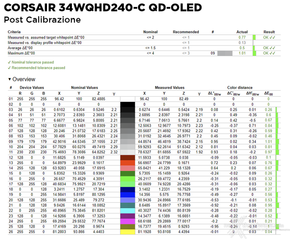
Task: Click the 'Result' column header
Action: (x=269, y=32)
